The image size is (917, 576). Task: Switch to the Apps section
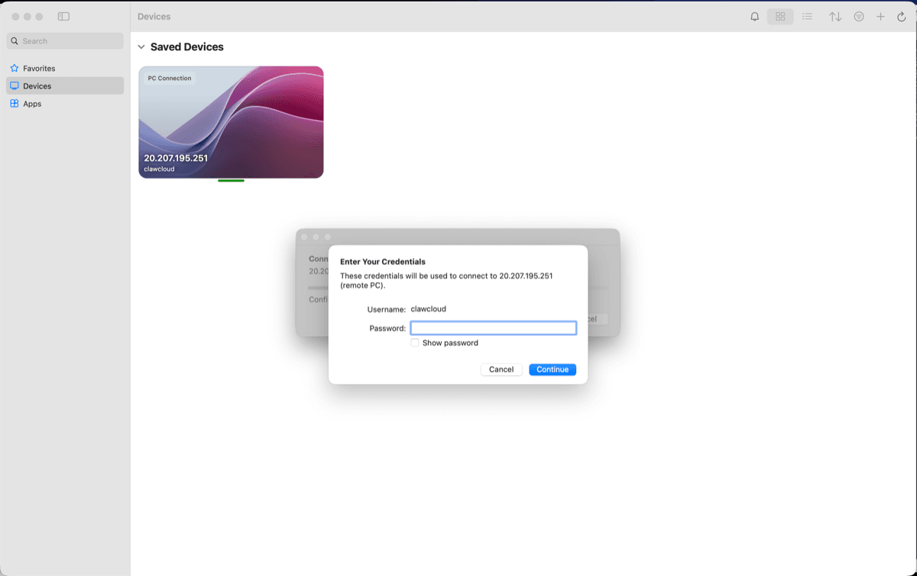point(34,103)
